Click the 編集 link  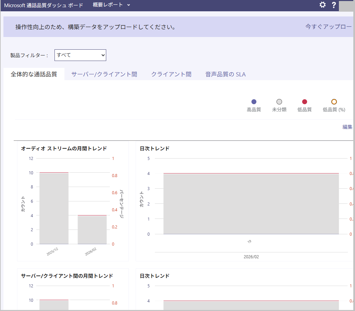coord(347,127)
